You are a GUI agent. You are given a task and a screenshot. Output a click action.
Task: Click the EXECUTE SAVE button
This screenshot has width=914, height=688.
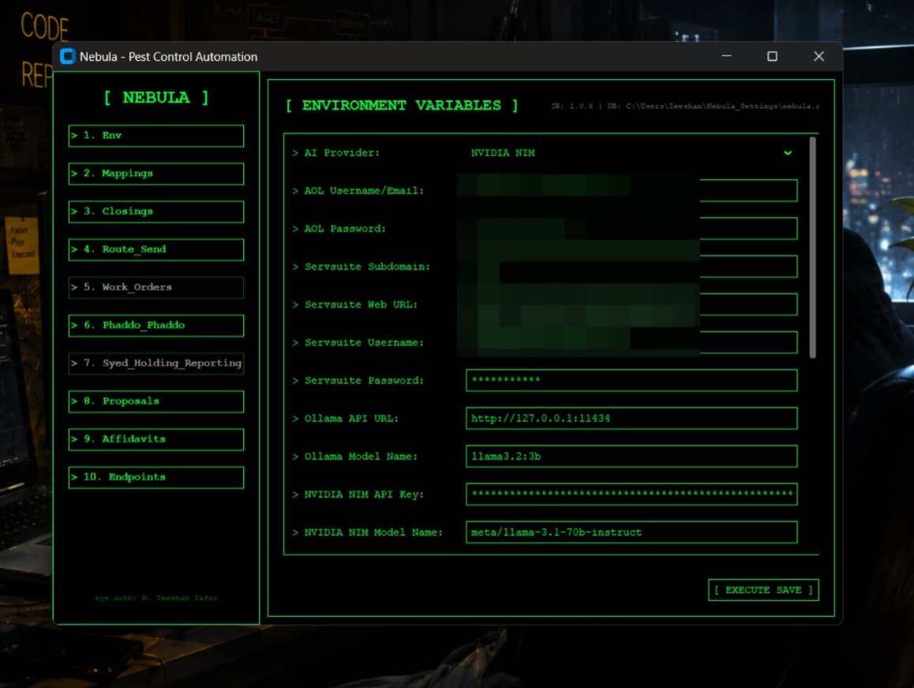point(763,590)
